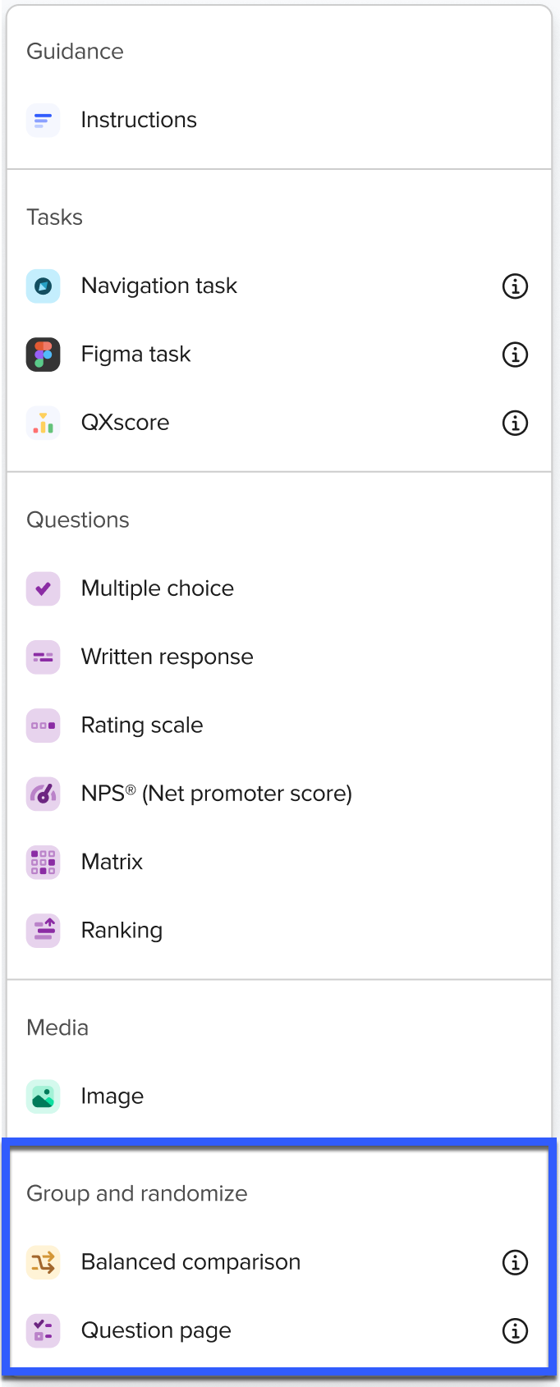Open the Figma task info tooltip
This screenshot has height=1387, width=560.
tap(515, 355)
